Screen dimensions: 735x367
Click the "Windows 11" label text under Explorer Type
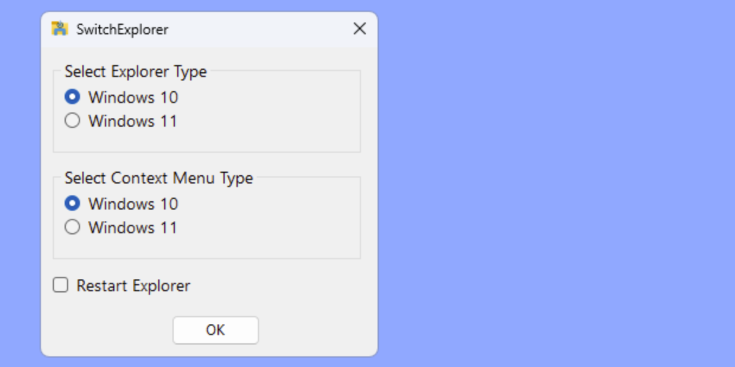133,121
